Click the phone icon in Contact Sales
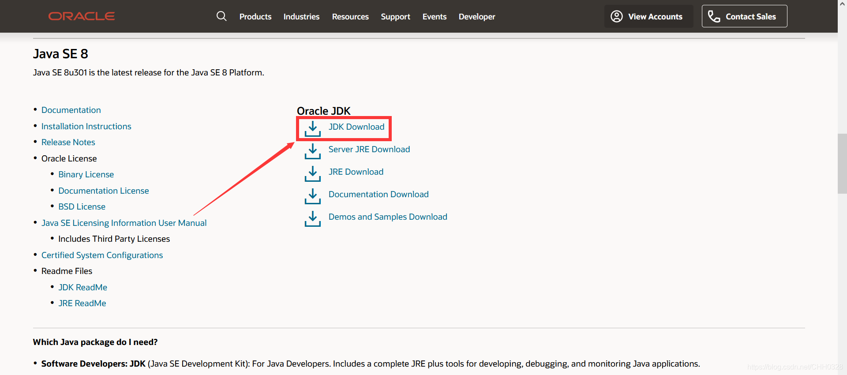This screenshot has height=375, width=847. pos(714,16)
